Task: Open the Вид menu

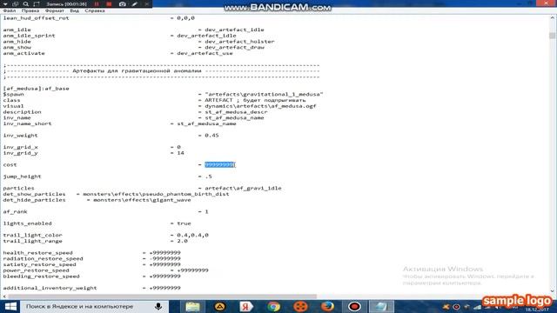Action: (x=74, y=10)
